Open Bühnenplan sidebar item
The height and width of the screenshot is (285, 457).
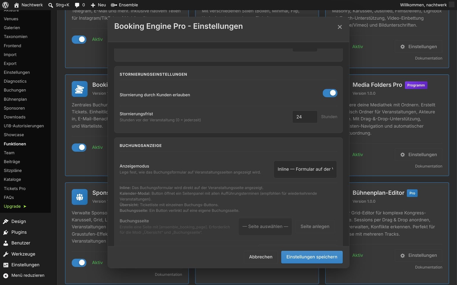(15, 99)
